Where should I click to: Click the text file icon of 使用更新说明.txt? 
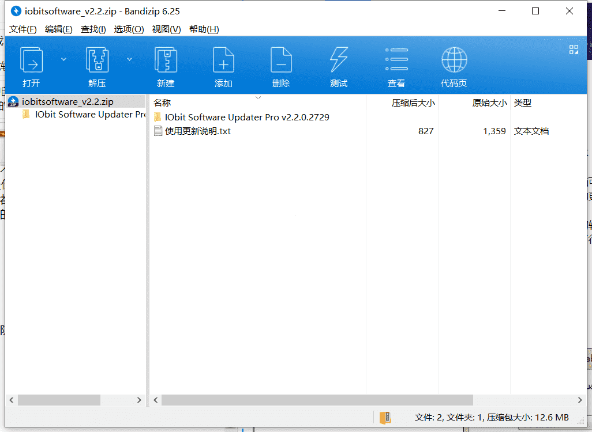(158, 131)
